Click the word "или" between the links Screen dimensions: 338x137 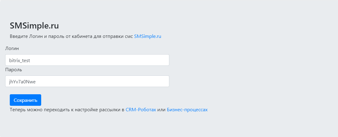(x=161, y=110)
